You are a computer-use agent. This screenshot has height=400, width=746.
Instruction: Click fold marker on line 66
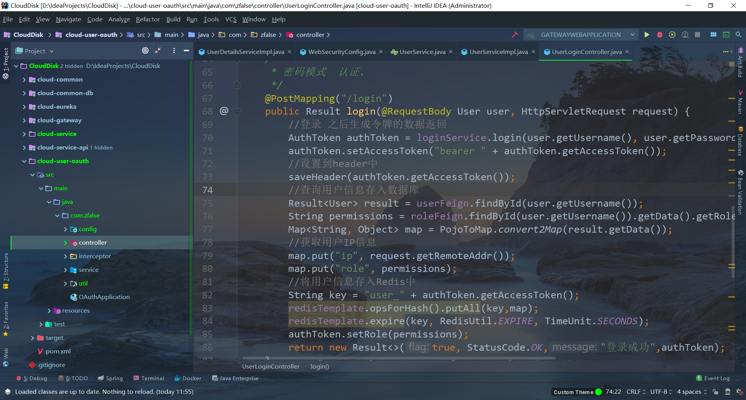pos(237,85)
